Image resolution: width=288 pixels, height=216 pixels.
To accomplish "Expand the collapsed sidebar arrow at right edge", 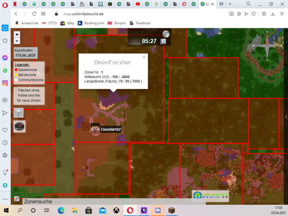I will 286,117.
